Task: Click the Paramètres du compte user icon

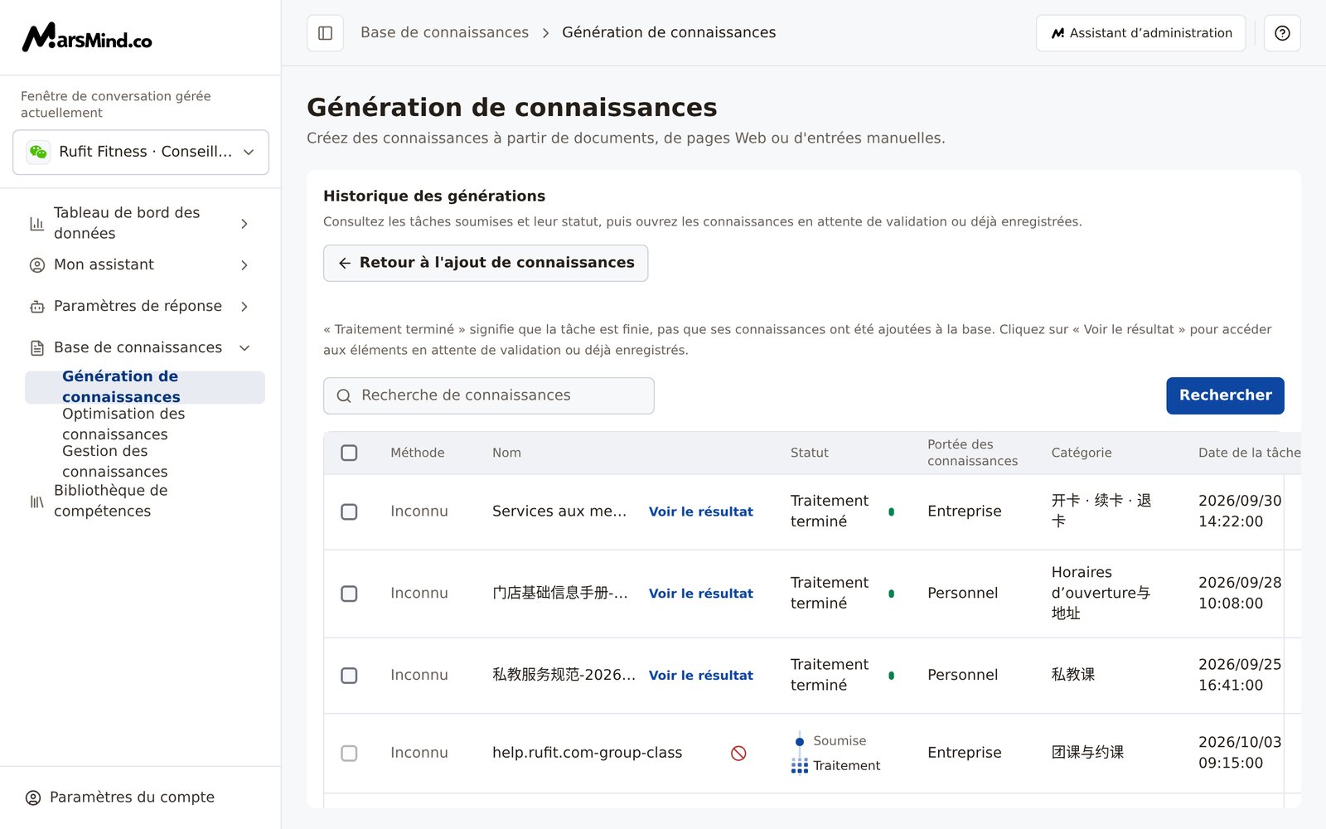Action: click(33, 797)
